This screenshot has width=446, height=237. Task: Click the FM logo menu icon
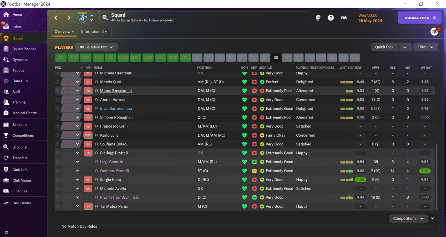(x=344, y=18)
